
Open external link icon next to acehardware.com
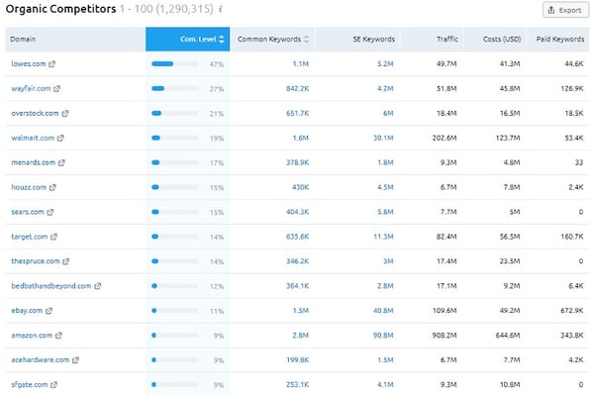76,360
